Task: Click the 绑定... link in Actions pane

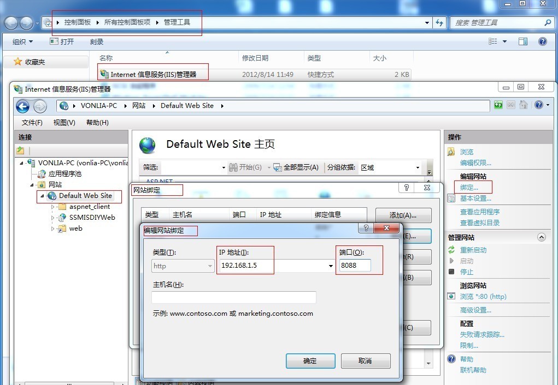Action: coord(469,188)
